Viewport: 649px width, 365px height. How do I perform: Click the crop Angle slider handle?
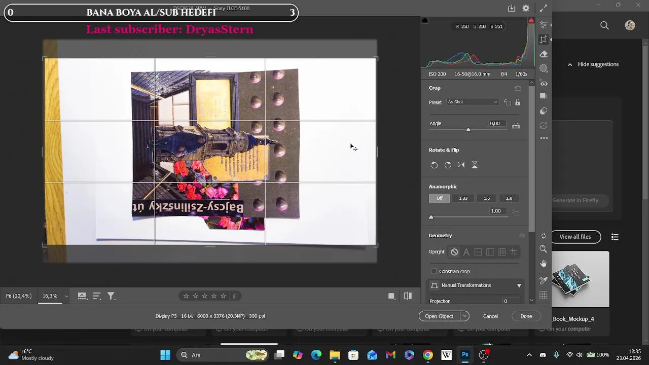(x=468, y=130)
